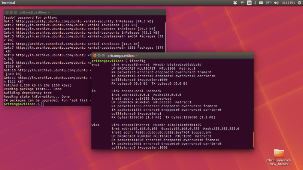Screen dimensions: 303x170
Task: Click '[sudo] password for pritam:' line
Action: click(31, 18)
